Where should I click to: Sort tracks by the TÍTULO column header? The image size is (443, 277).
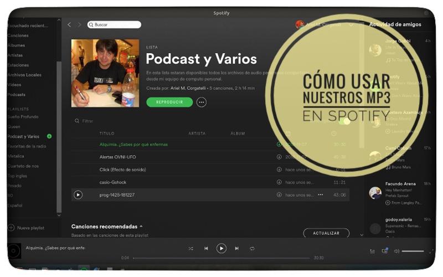[107, 134]
